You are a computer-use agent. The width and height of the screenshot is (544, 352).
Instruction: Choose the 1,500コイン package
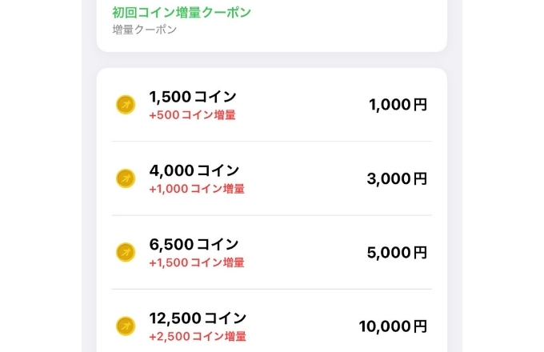pyautogui.click(x=272, y=104)
